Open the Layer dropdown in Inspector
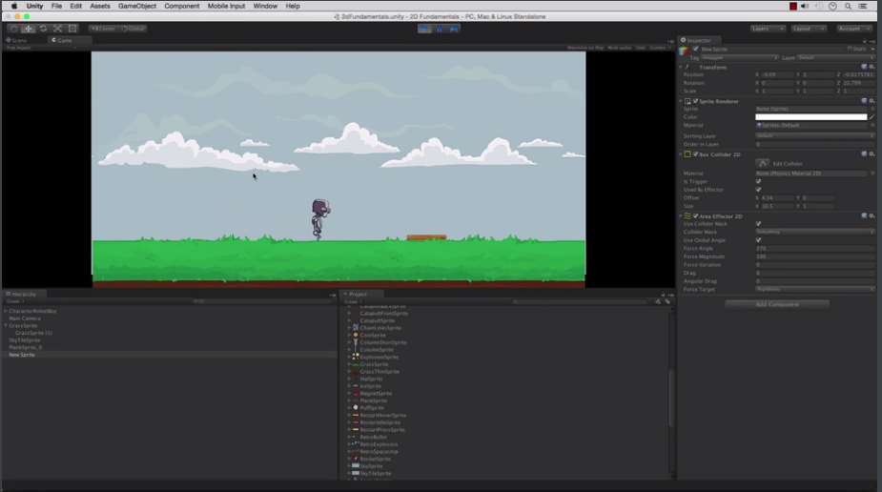The image size is (882, 492). 836,57
